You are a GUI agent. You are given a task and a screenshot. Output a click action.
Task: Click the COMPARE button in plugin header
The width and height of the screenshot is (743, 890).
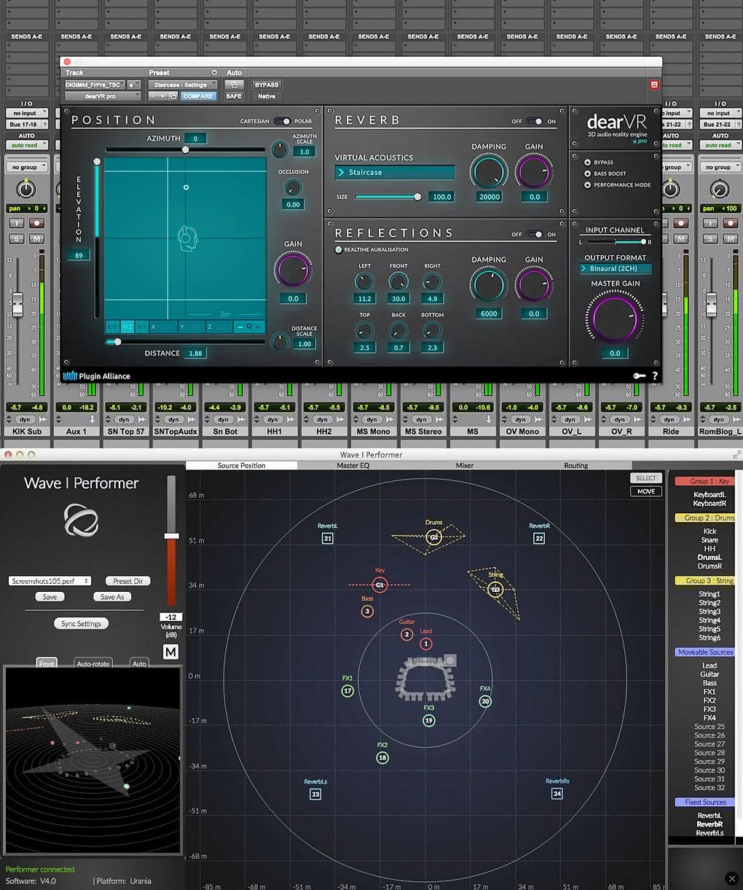[198, 96]
